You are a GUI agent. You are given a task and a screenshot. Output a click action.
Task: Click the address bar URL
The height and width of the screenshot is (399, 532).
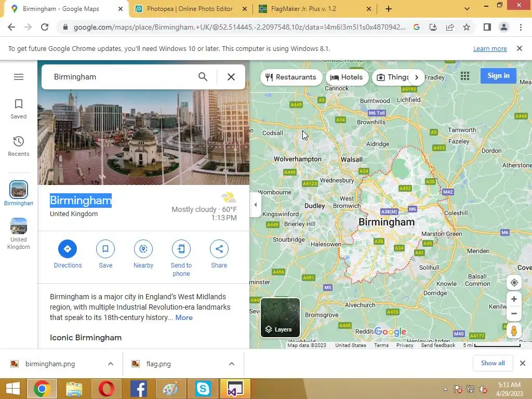point(239,27)
